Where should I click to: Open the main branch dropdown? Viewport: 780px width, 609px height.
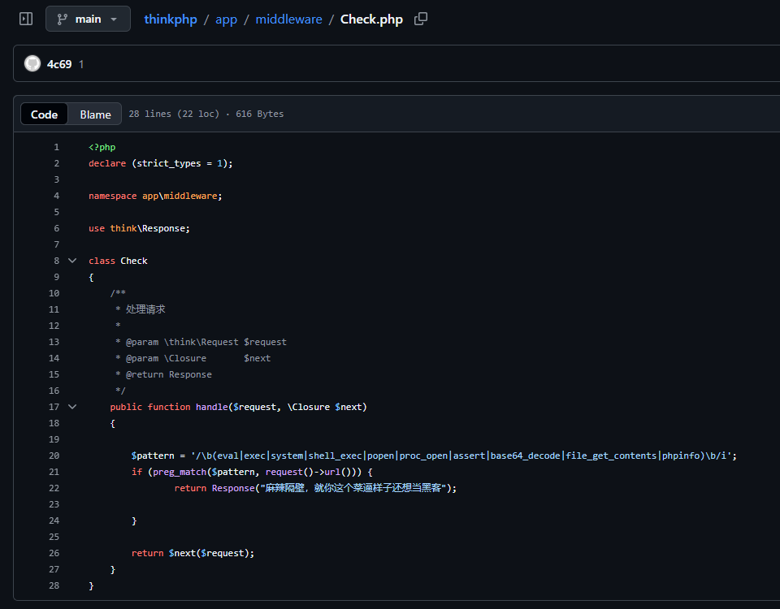click(88, 18)
